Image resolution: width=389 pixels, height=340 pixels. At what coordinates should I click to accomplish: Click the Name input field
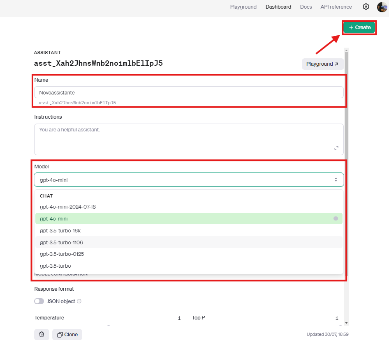(x=188, y=92)
